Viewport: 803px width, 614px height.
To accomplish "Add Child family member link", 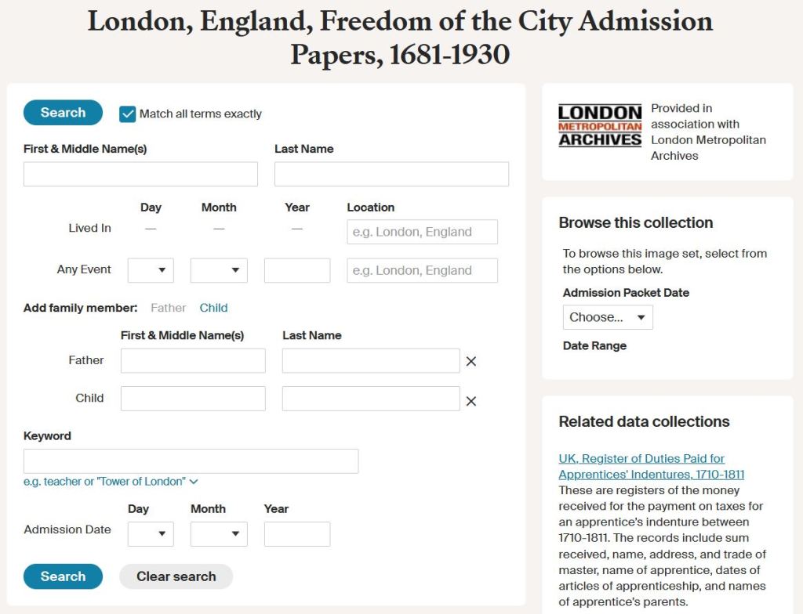I will [213, 308].
